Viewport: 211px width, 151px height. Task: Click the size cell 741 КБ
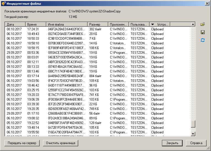(94, 95)
